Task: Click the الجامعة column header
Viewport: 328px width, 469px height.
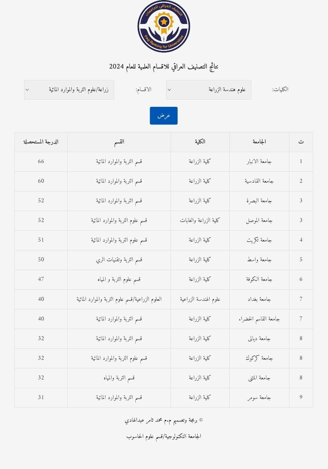Action: 259,142
